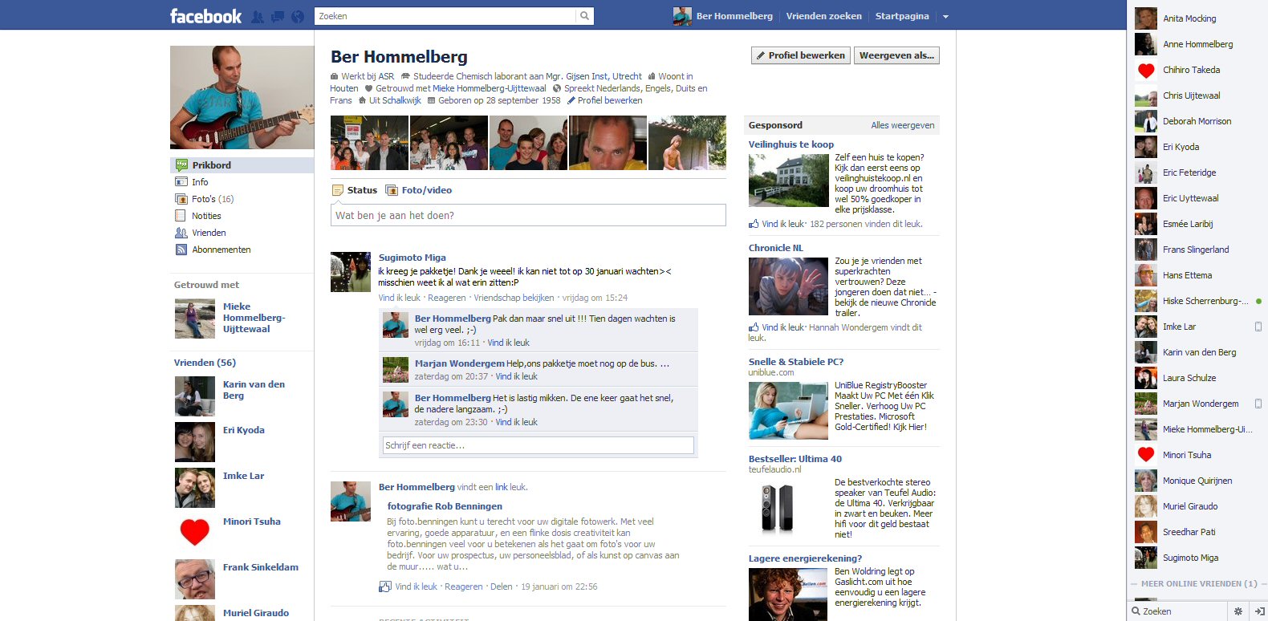
Task: Click the Weergeven als... button
Action: [x=896, y=55]
